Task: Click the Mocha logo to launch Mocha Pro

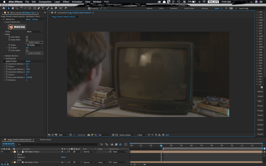Action: [x=17, y=27]
